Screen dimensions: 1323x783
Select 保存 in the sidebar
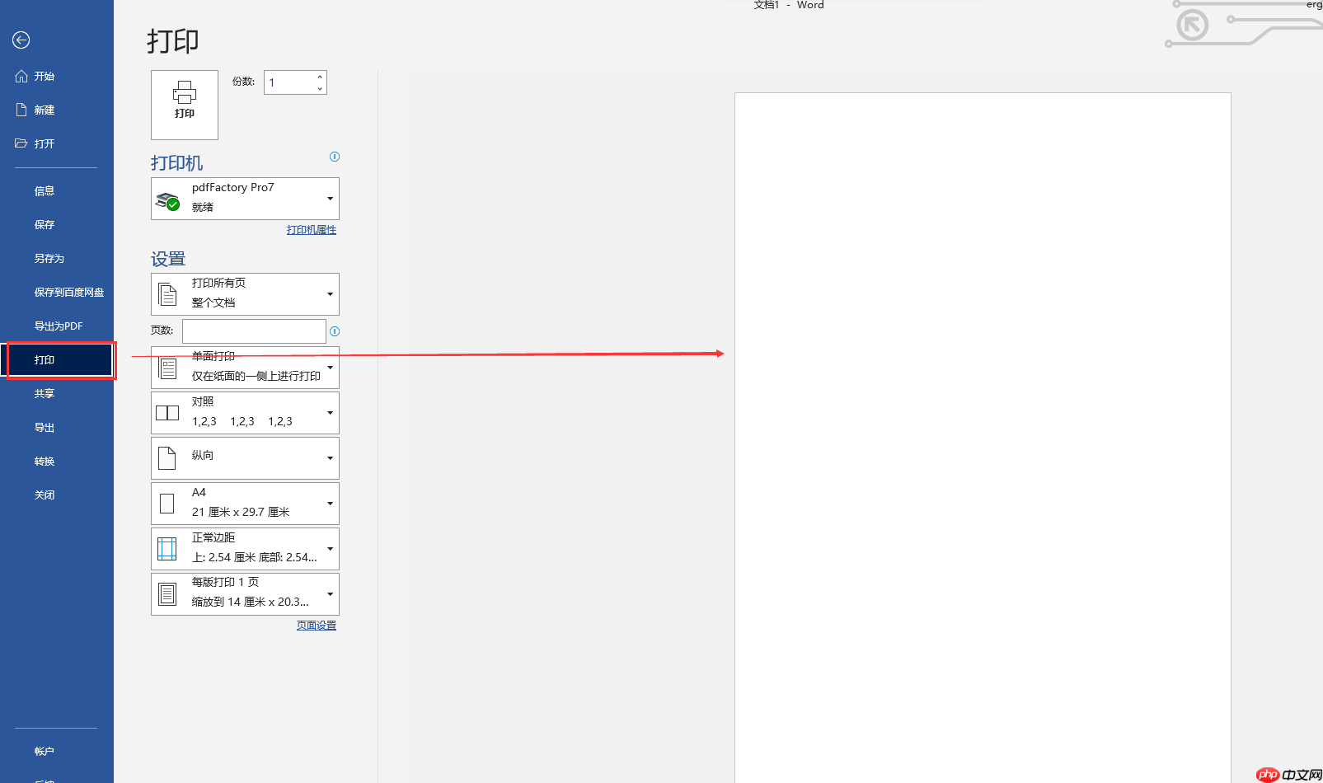pos(57,224)
